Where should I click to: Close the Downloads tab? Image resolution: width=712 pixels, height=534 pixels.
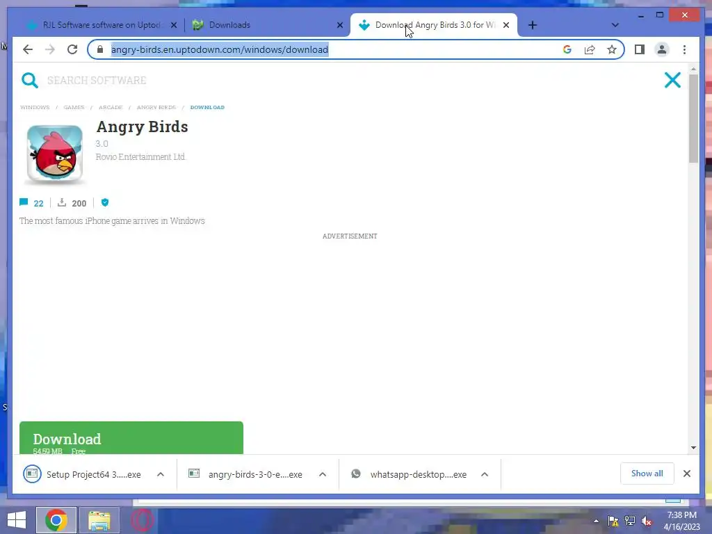tap(339, 25)
